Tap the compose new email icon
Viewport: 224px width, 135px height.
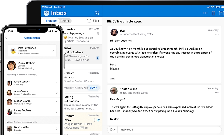tap(97, 13)
